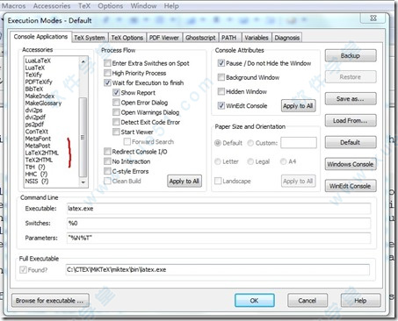Uncheck Wait for Execution to finish
Viewport: 398px width, 321px height.
pos(107,82)
